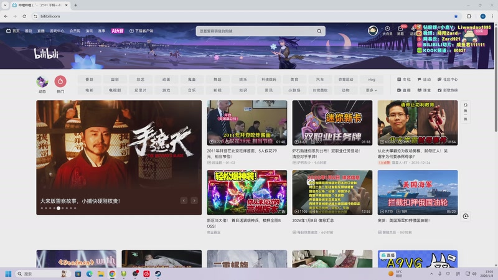
Task: Click the AI大赛 banner badge
Action: coord(118,30)
